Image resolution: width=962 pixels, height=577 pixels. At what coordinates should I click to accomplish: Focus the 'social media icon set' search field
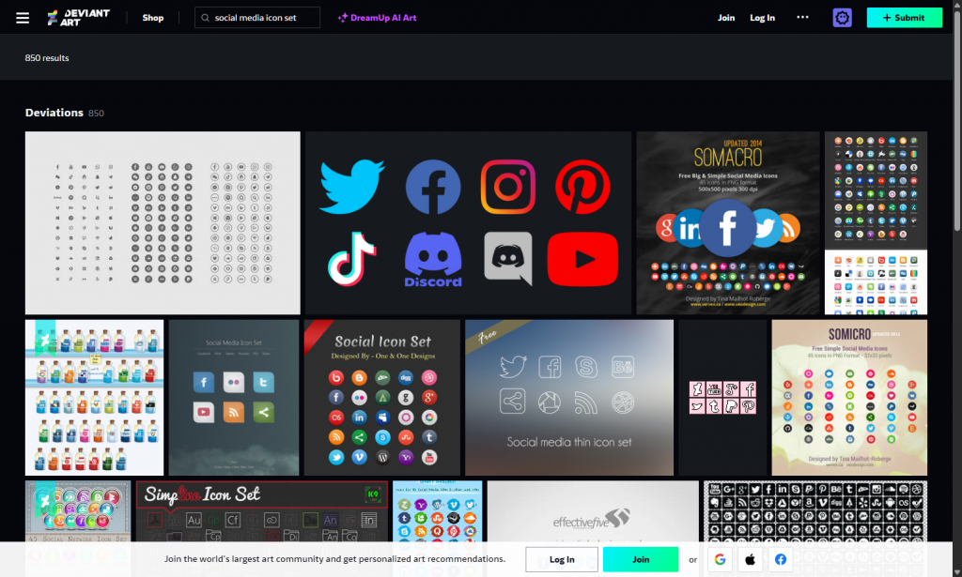[x=257, y=18]
